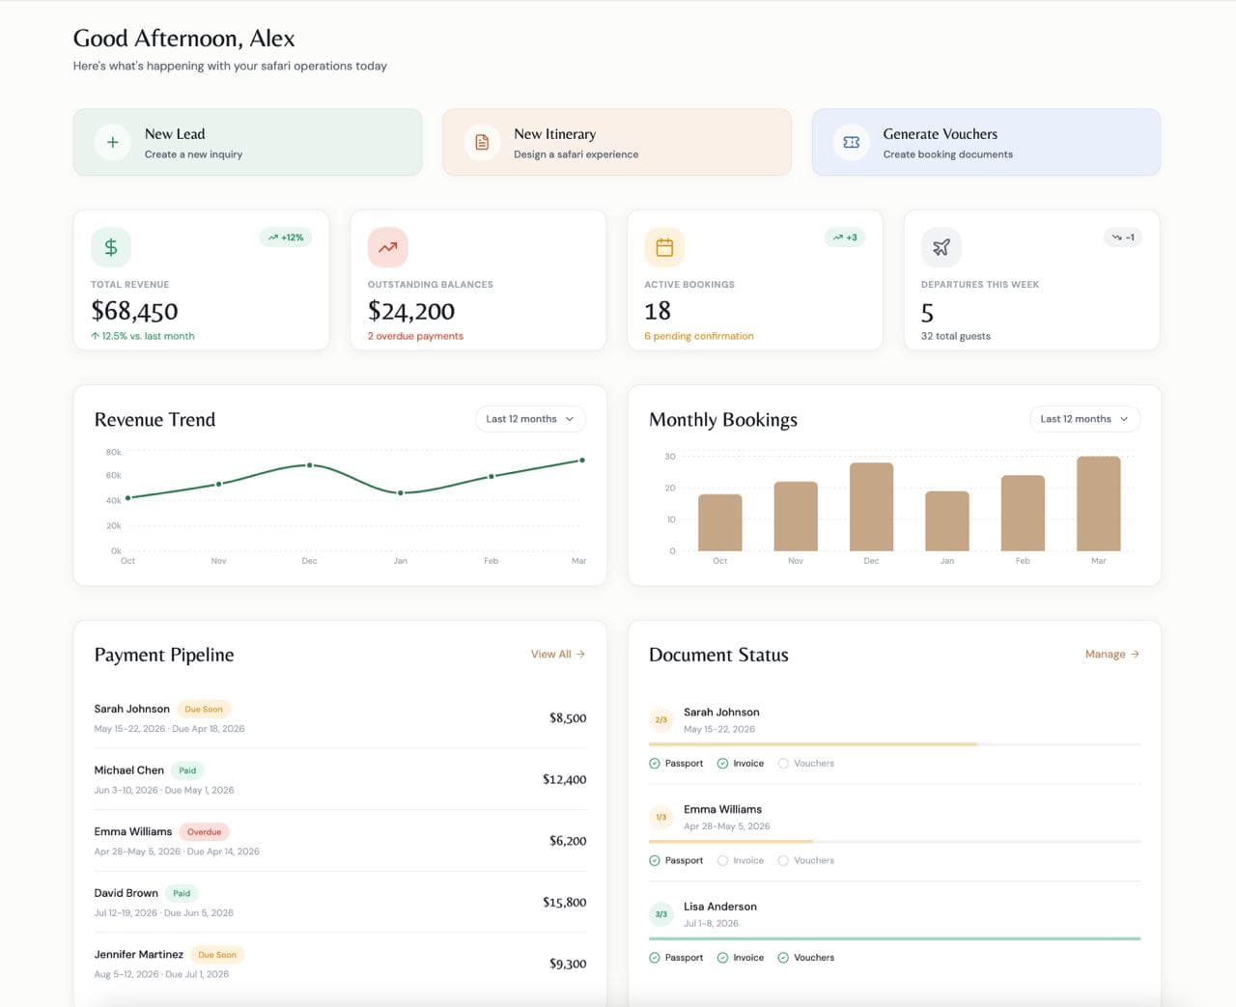Click the $68,450 total revenue value
Image resolution: width=1236 pixels, height=1007 pixels.
(x=134, y=311)
